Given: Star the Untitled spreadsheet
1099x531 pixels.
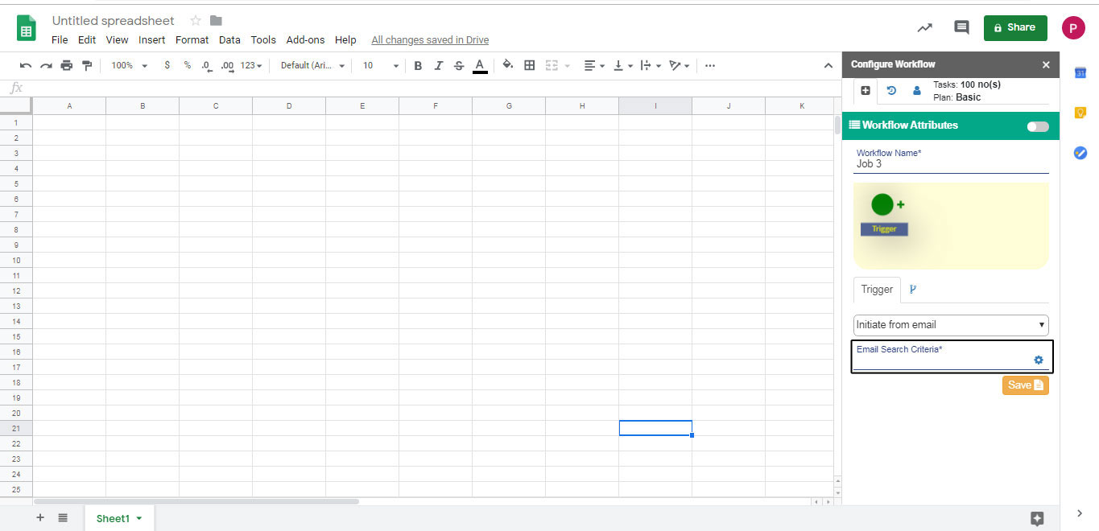Looking at the screenshot, I should (196, 20).
